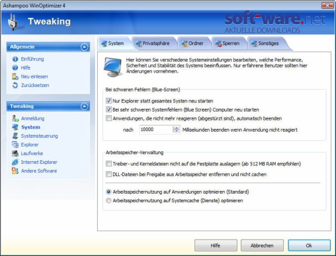The width and height of the screenshot is (336, 256).
Task: Increase milliseconds with spinner up arrow
Action: pyautogui.click(x=176, y=128)
